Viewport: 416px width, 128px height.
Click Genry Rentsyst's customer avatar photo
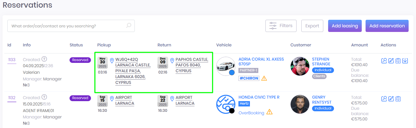click(300, 104)
